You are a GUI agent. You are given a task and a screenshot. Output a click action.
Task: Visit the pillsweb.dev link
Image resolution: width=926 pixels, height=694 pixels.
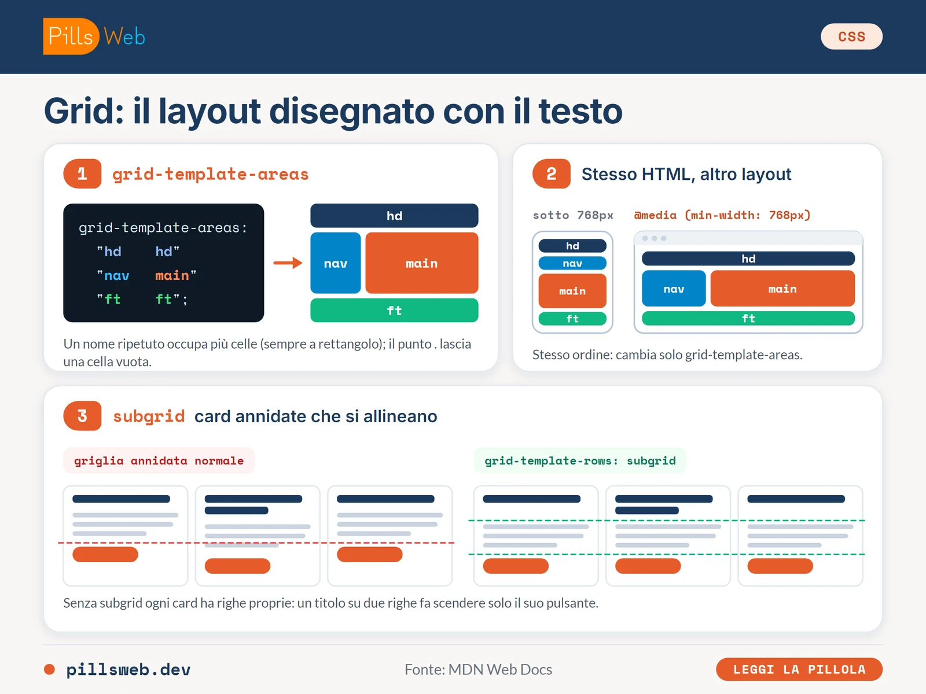pyautogui.click(x=128, y=669)
